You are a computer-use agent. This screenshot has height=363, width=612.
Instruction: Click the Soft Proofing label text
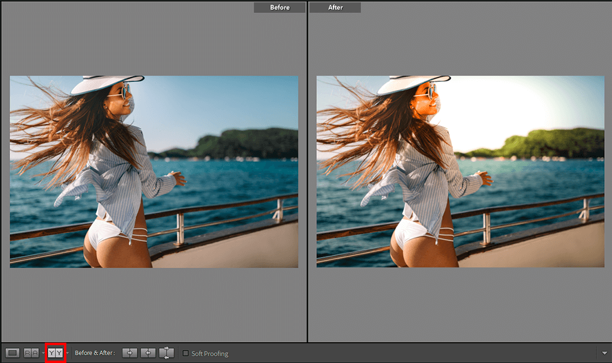click(x=210, y=353)
